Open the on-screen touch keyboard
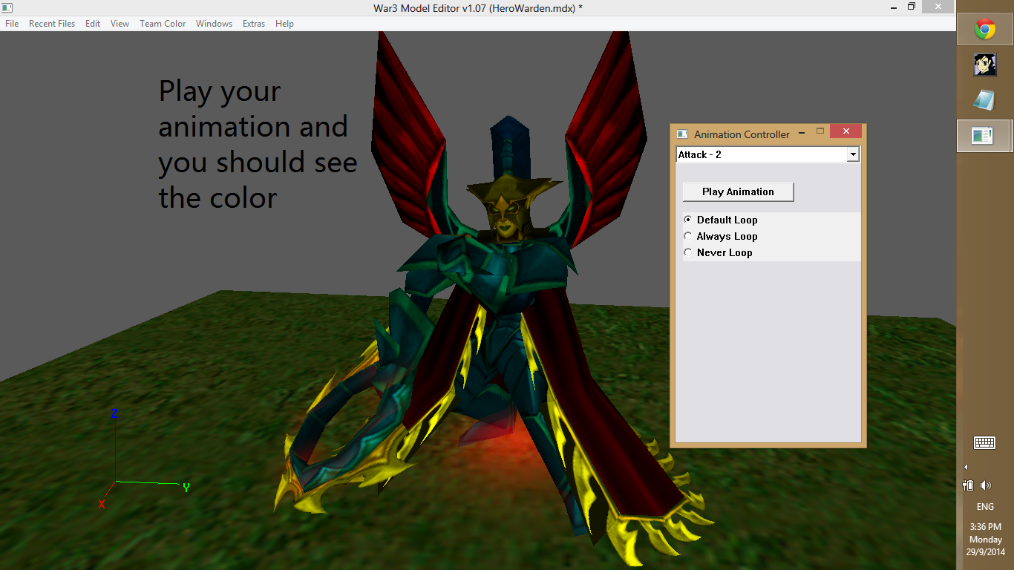The height and width of the screenshot is (570, 1014). 985,442
